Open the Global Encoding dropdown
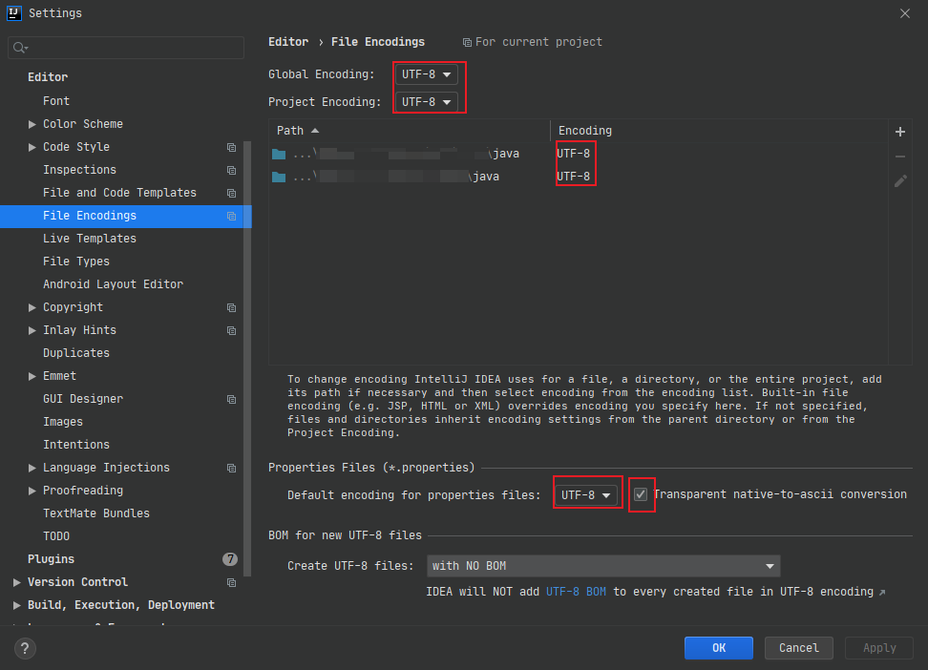 coord(426,74)
